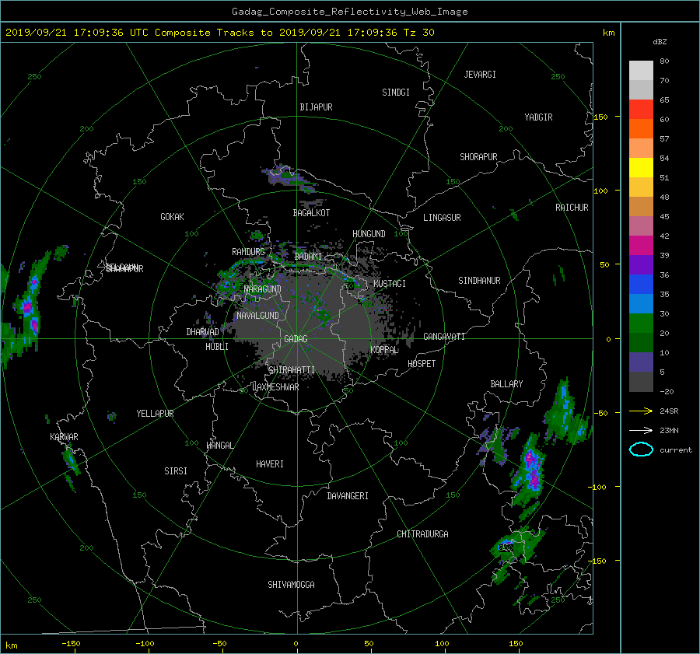Click the JEVARGI label
Image resolution: width=700 pixels, height=654 pixels.
[480, 75]
